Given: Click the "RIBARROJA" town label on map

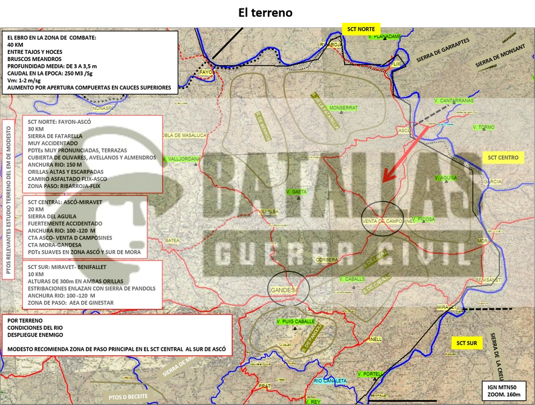Looking at the screenshot, I should 331,45.
